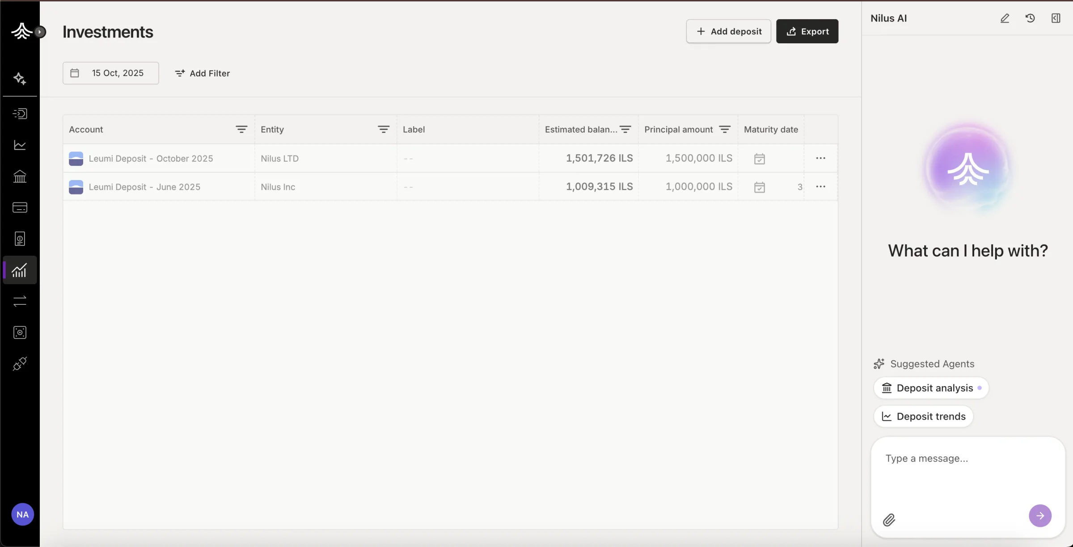The height and width of the screenshot is (547, 1073).
Task: Click the Add deposit button
Action: 728,31
